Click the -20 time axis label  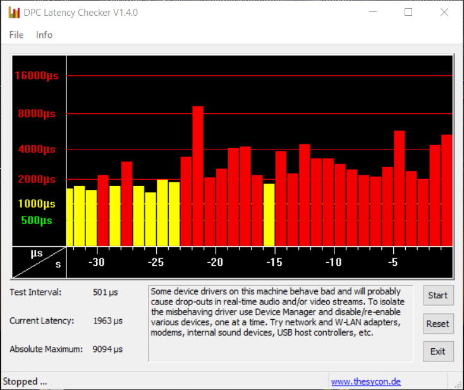215,262
